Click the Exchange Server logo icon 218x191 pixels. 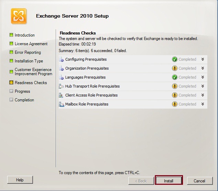[19, 16]
